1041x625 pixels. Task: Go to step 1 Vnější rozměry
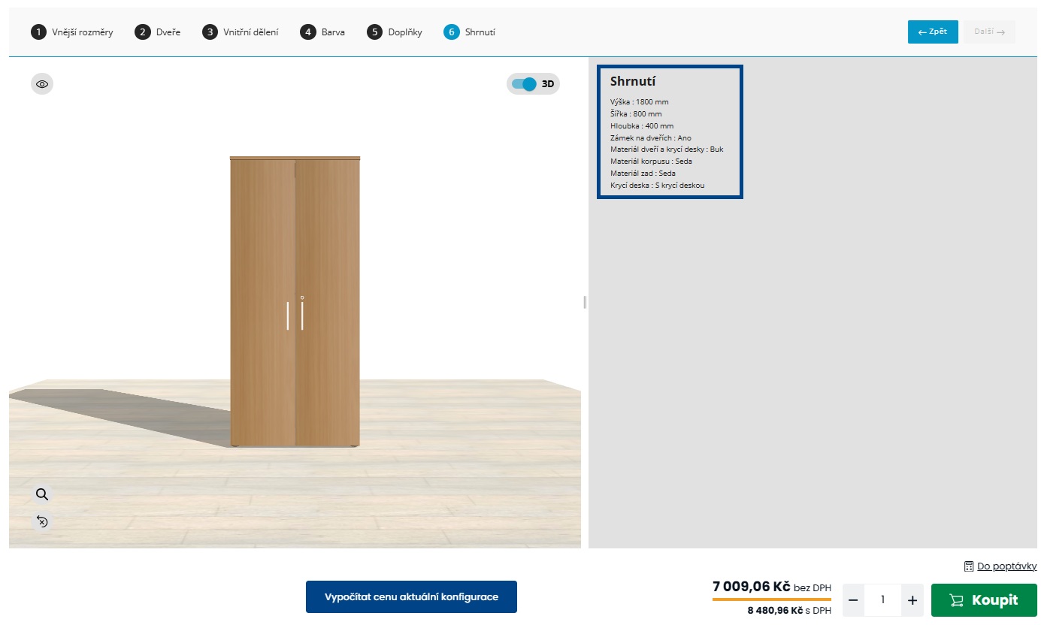coord(72,32)
